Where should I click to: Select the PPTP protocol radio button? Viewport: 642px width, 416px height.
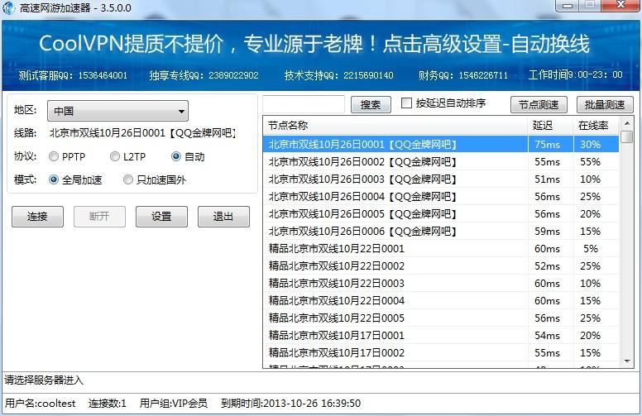pos(54,156)
